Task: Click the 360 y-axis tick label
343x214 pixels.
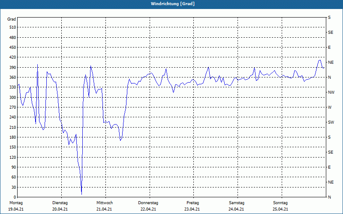Action: point(13,77)
